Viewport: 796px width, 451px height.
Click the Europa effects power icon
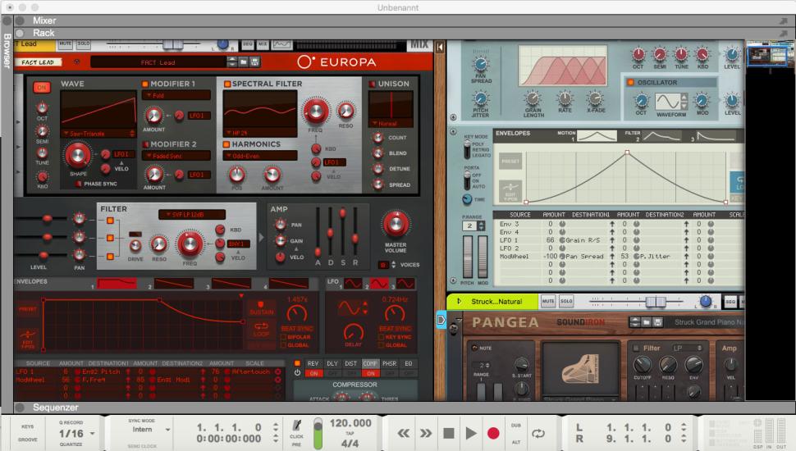click(298, 373)
